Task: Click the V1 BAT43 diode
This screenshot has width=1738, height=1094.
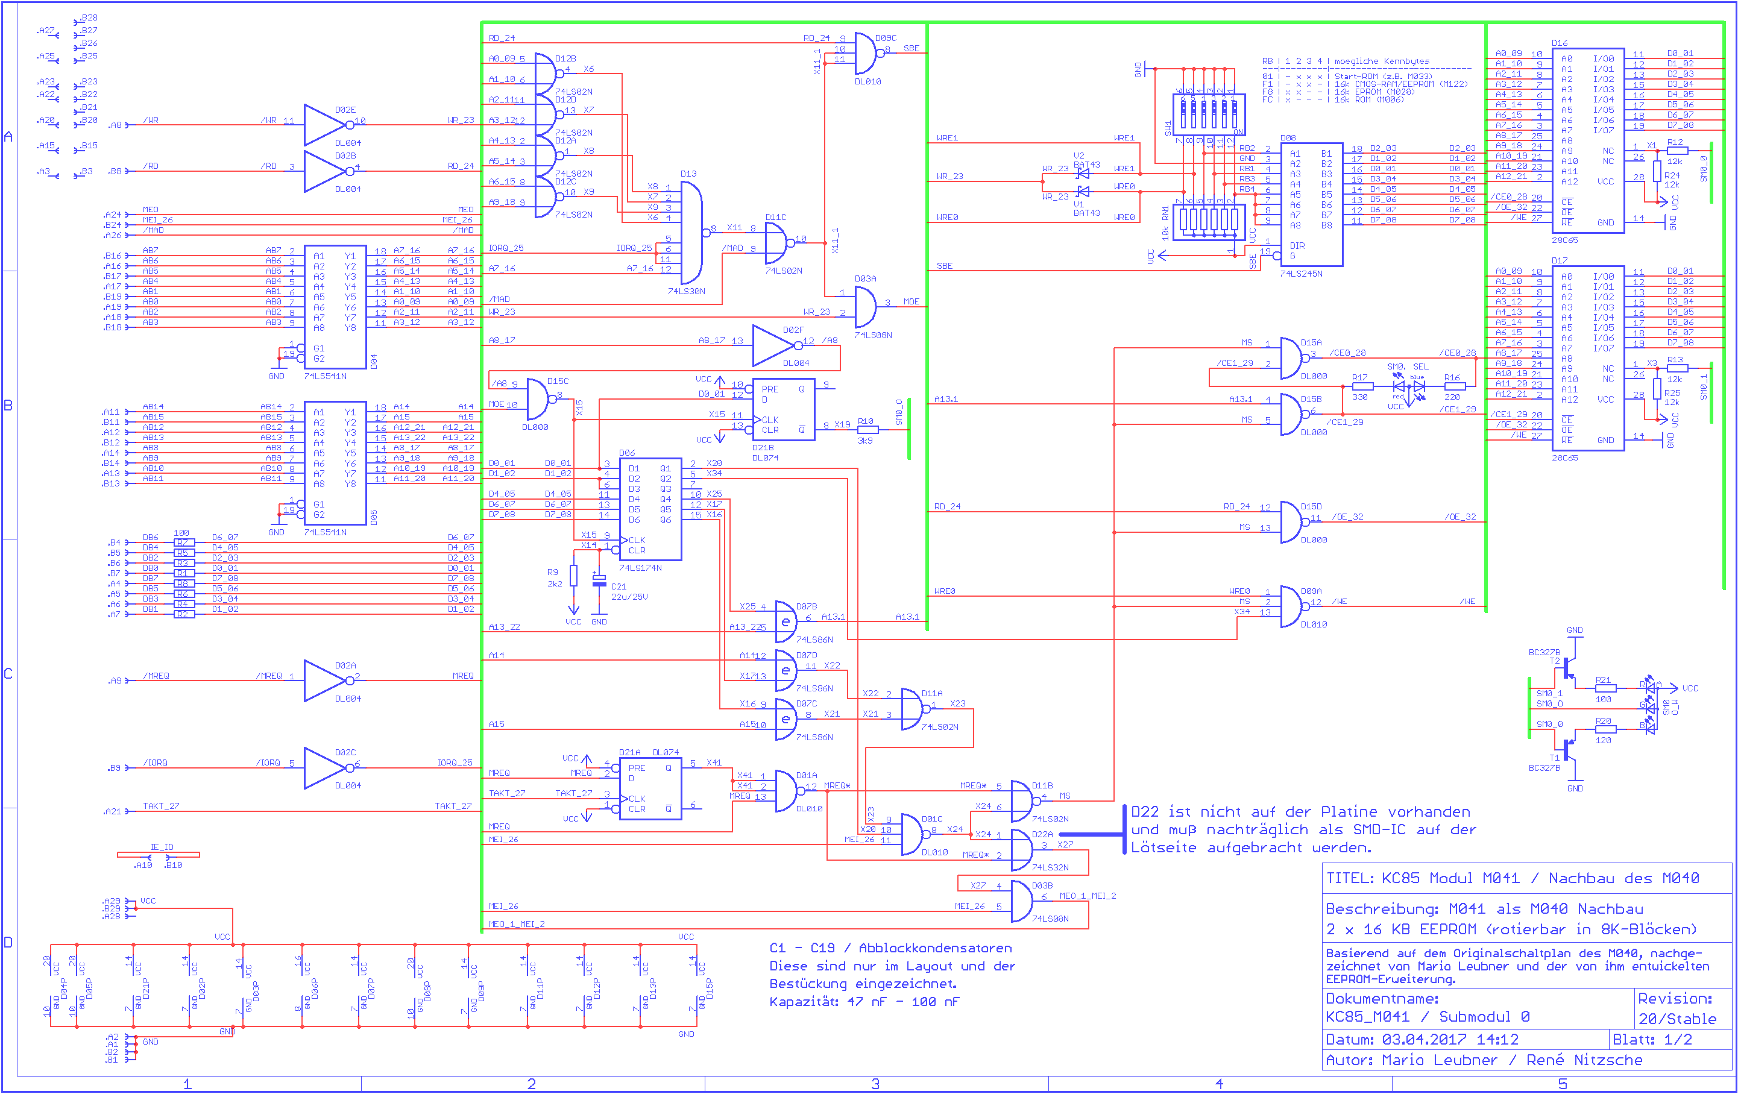Action: coord(1082,191)
